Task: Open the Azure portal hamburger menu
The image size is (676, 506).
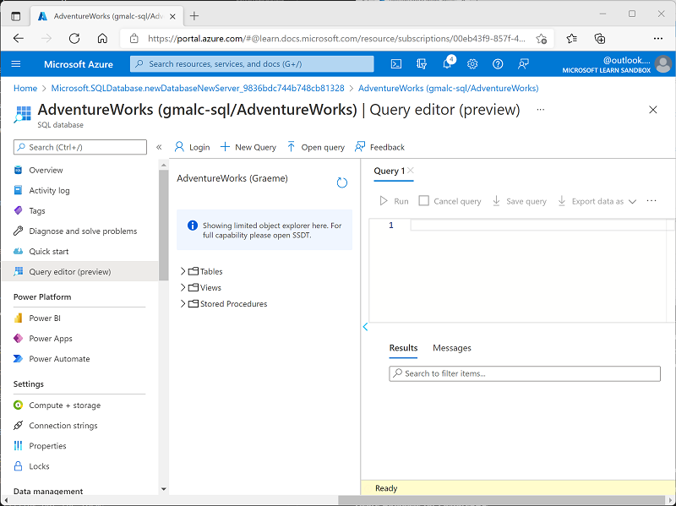Action: (x=16, y=64)
